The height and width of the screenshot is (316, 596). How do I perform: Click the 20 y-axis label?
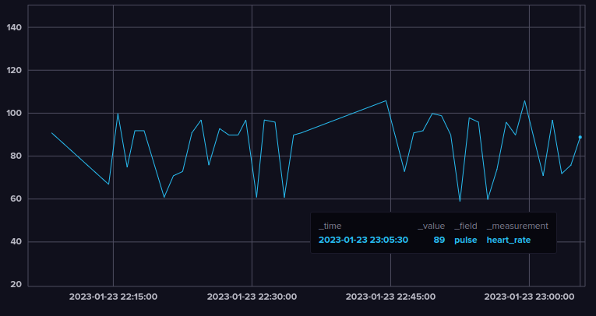tap(16, 284)
